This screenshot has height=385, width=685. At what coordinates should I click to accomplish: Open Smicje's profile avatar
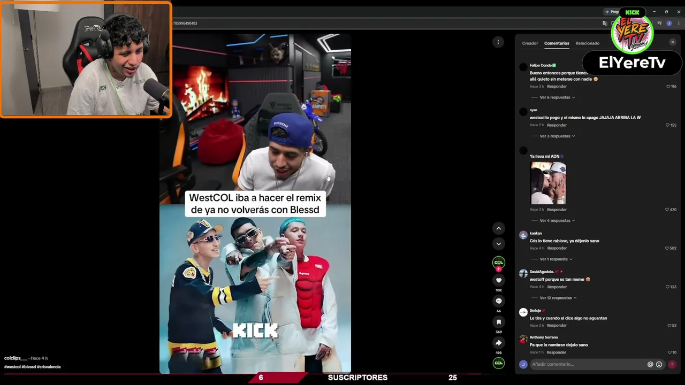click(x=523, y=312)
